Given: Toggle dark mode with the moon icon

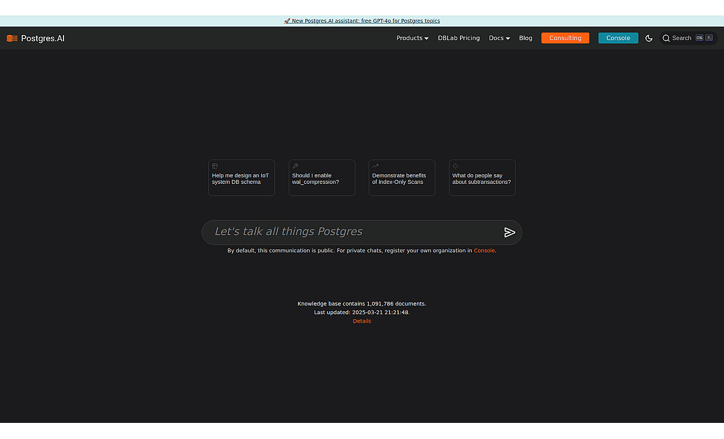Looking at the screenshot, I should pyautogui.click(x=649, y=38).
